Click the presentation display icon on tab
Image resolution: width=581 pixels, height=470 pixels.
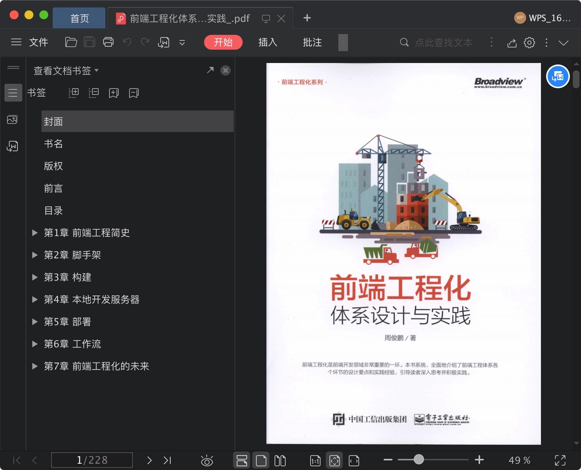click(266, 19)
